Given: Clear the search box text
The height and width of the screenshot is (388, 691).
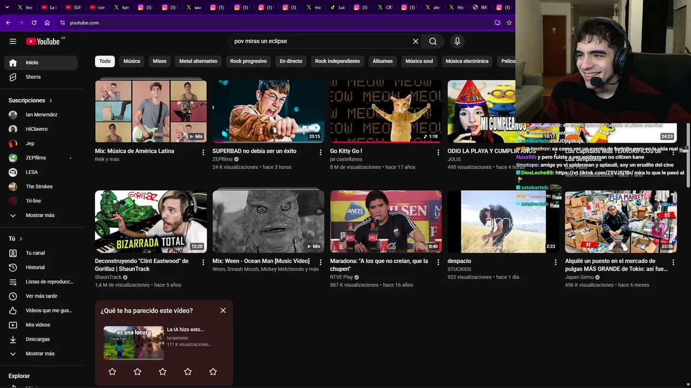Looking at the screenshot, I should (416, 41).
